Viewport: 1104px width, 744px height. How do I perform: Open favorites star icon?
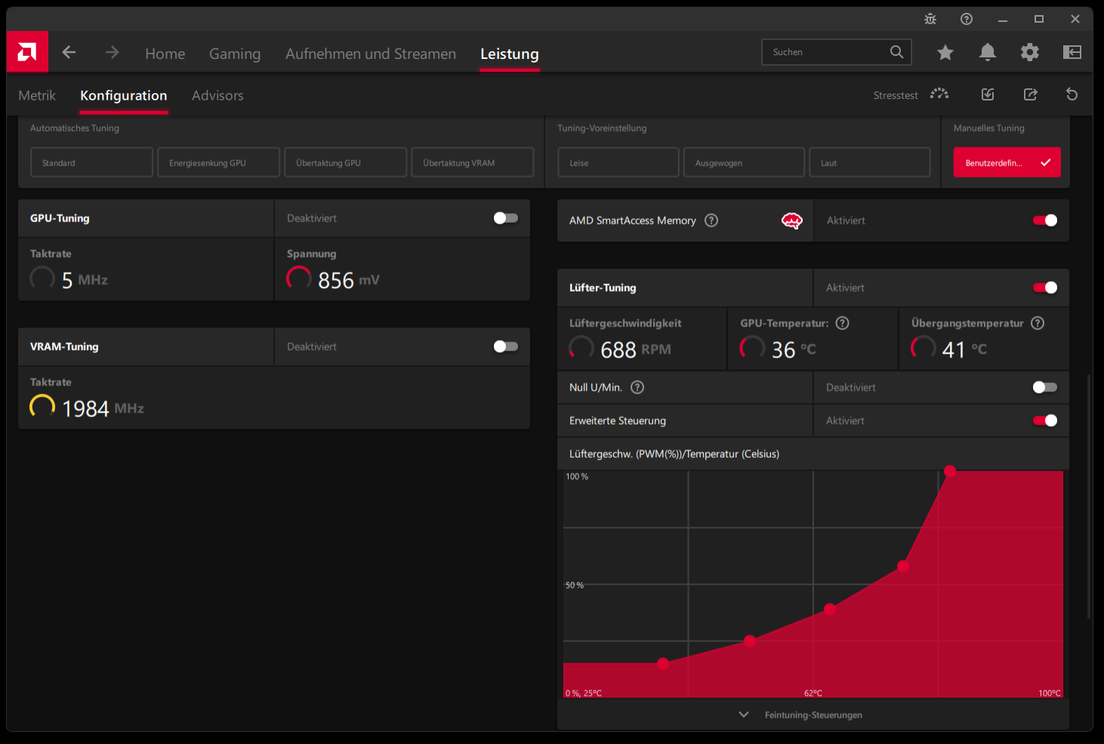945,52
